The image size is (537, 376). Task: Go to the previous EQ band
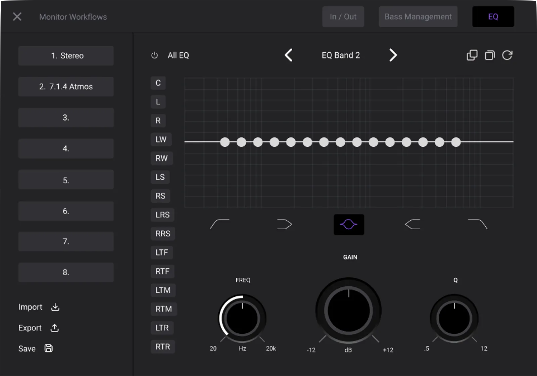pyautogui.click(x=289, y=55)
